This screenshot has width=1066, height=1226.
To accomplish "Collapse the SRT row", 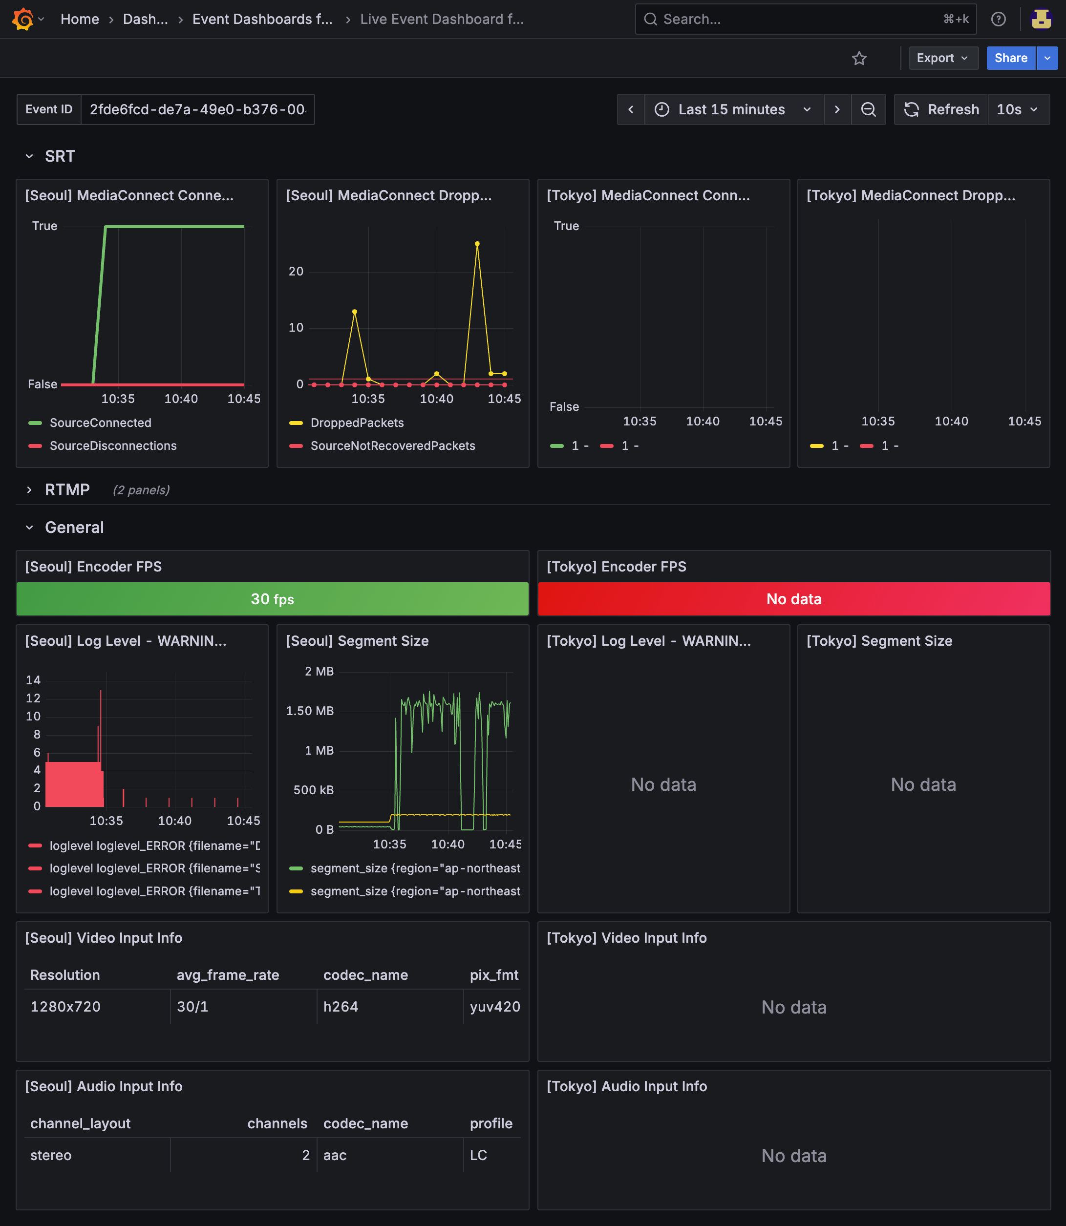I will pyautogui.click(x=29, y=156).
